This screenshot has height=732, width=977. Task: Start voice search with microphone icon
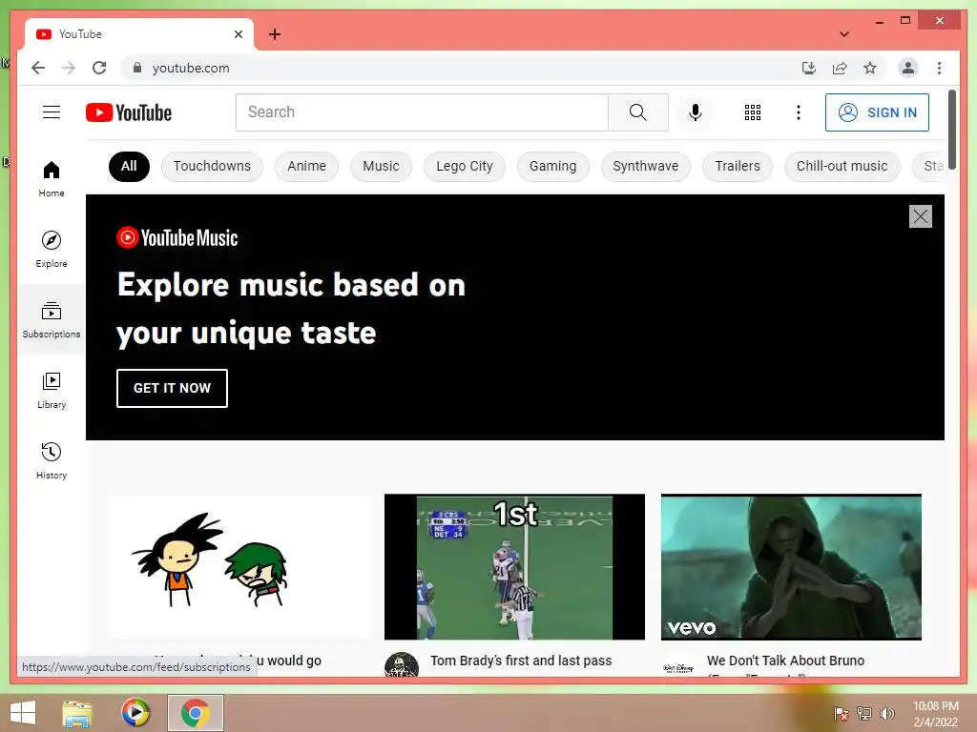pos(696,112)
